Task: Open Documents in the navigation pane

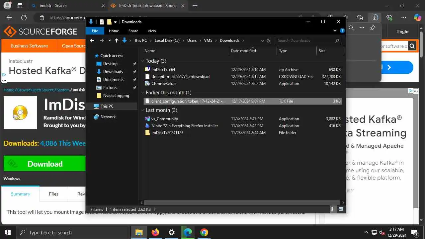Action: 113,80
